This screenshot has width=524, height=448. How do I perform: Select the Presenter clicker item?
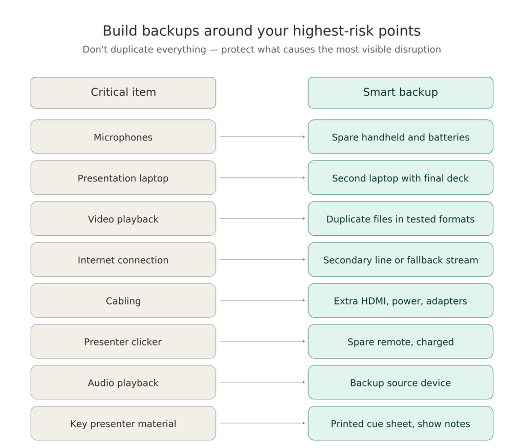click(x=123, y=342)
